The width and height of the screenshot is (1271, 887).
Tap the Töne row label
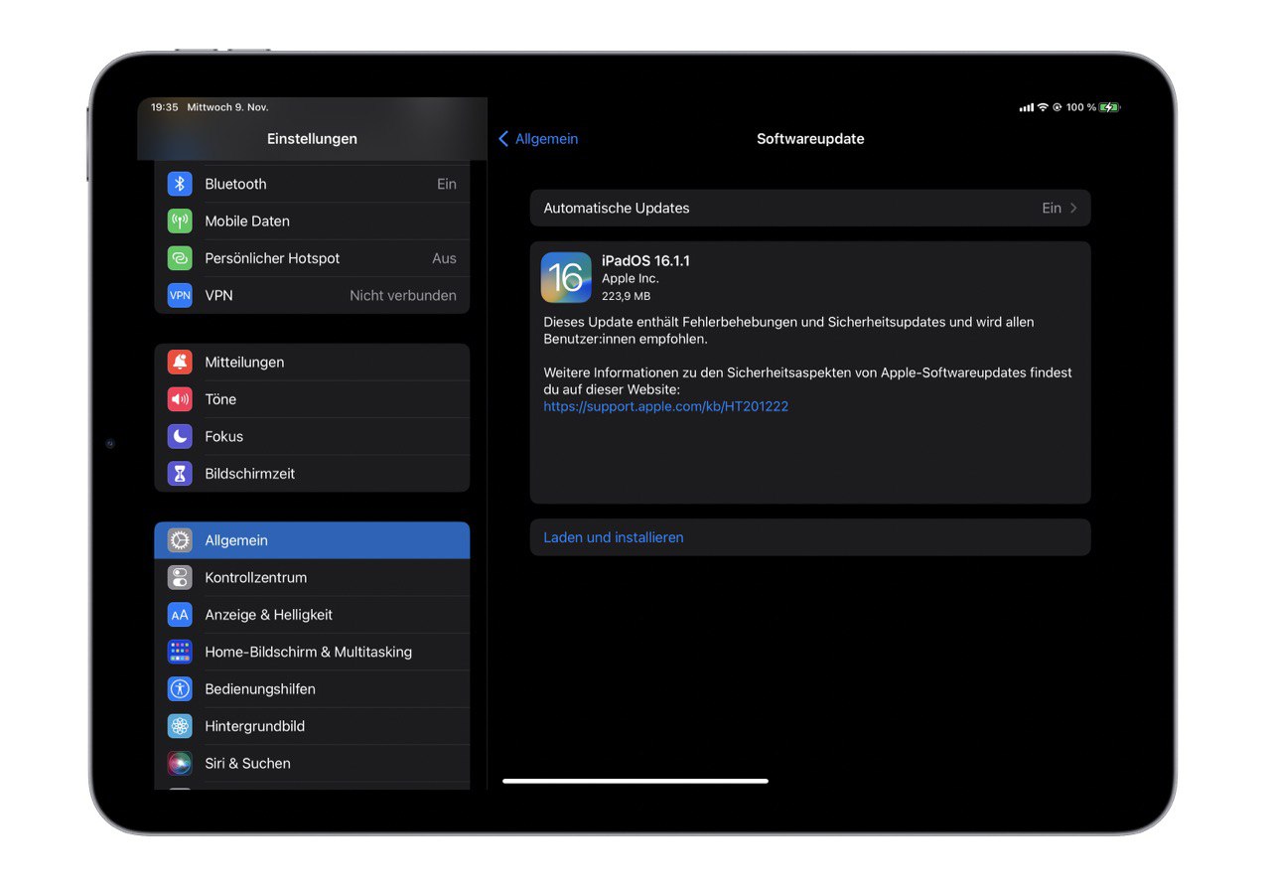[220, 399]
